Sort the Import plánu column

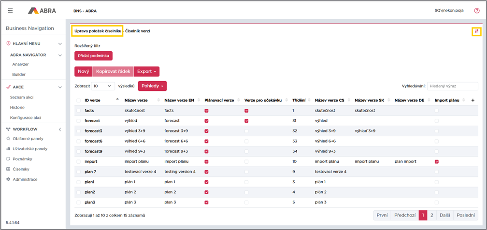[x=464, y=100]
